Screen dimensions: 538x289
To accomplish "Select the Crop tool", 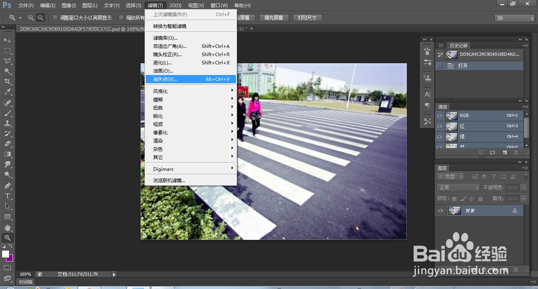I will click(7, 82).
